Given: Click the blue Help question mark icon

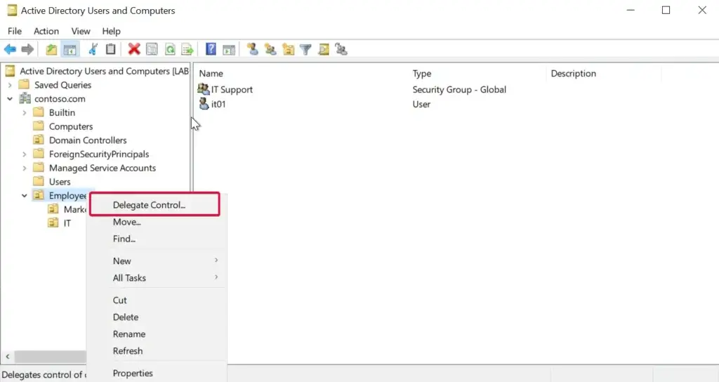Looking at the screenshot, I should (x=210, y=49).
